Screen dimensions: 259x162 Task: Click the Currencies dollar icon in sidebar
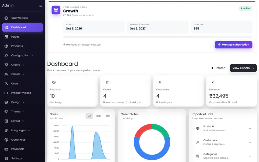pos(6,140)
